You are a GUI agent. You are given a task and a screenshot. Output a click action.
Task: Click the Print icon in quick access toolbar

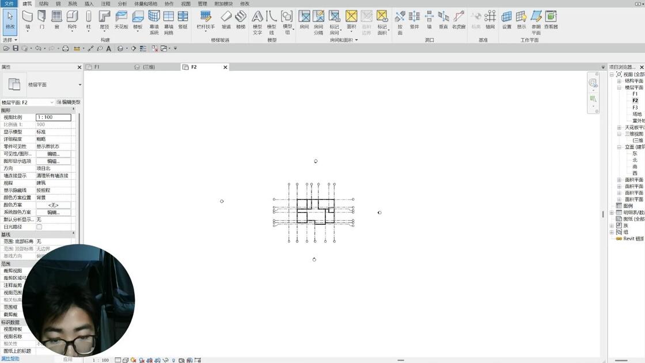[x=66, y=48]
